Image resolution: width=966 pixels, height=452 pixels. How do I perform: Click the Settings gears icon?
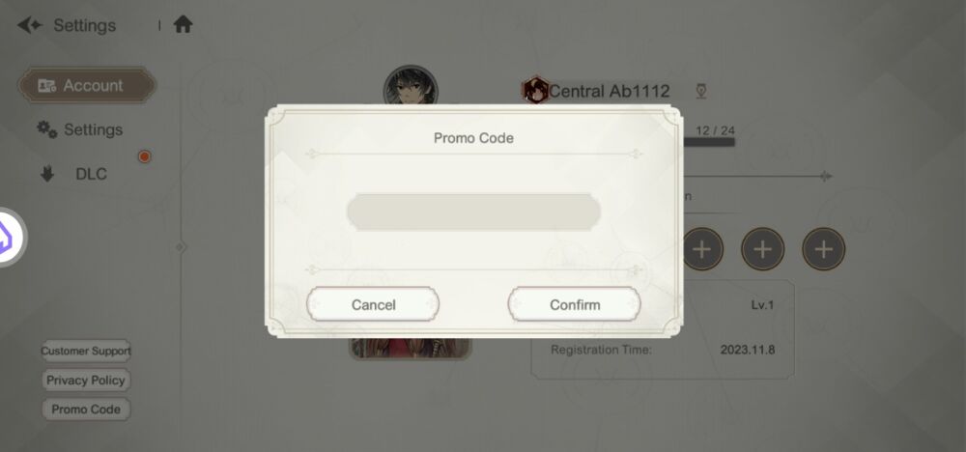46,129
